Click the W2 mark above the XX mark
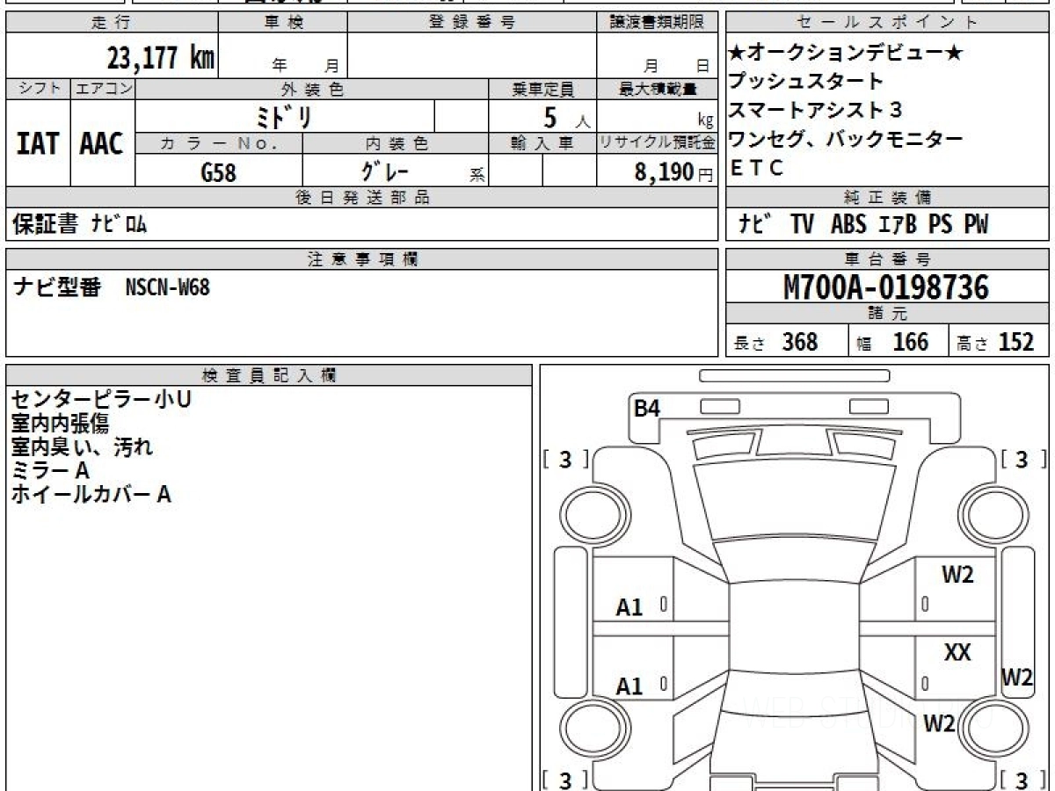Image resolution: width=1055 pixels, height=791 pixels. coord(957,576)
